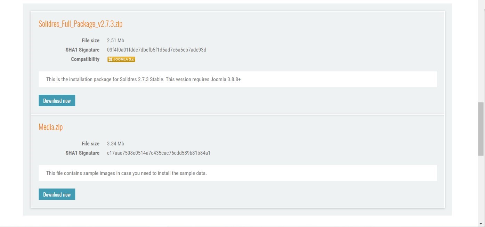Screen dimensions: 485x227
Task: Select the Media.zip SHA1 hash starting c17aae
Action: (x=159, y=153)
